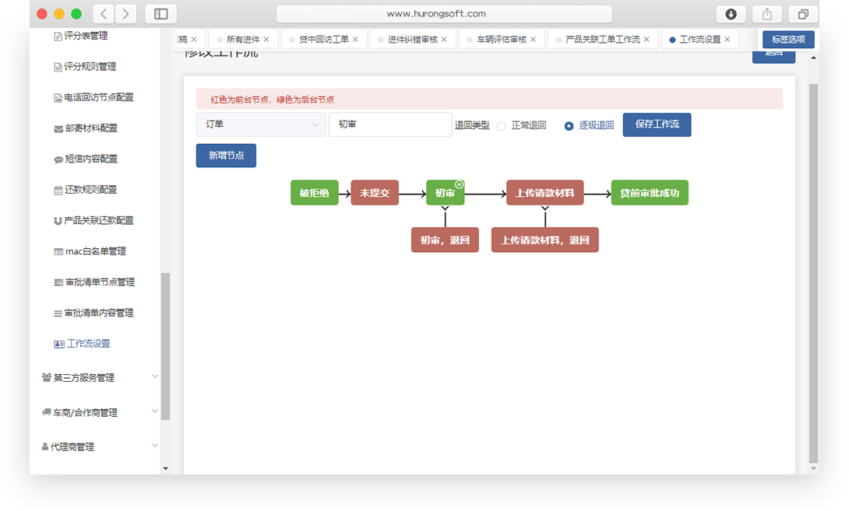Click the browser sidebar toggle icon

click(x=160, y=14)
